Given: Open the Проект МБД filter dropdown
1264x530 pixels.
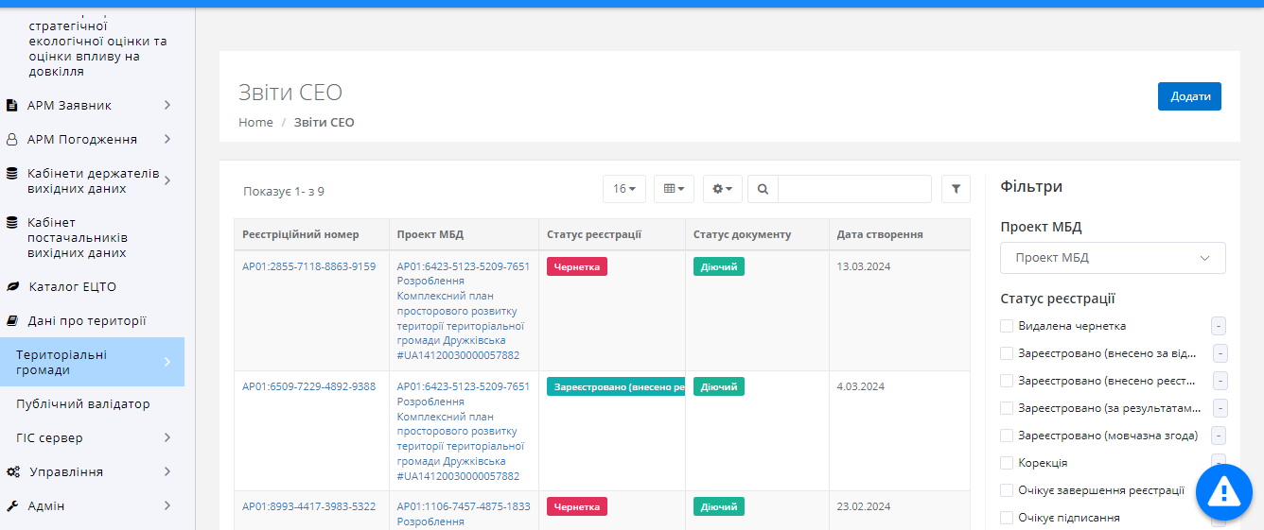Looking at the screenshot, I should pos(1113,258).
